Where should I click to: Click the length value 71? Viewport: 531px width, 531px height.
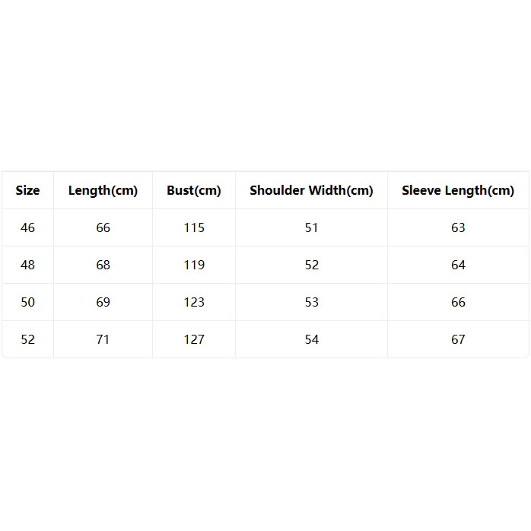[x=103, y=339]
